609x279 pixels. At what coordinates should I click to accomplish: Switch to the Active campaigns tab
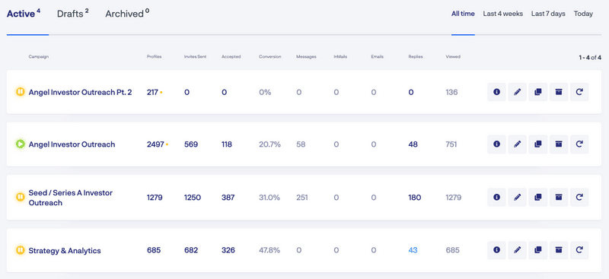[x=24, y=14]
